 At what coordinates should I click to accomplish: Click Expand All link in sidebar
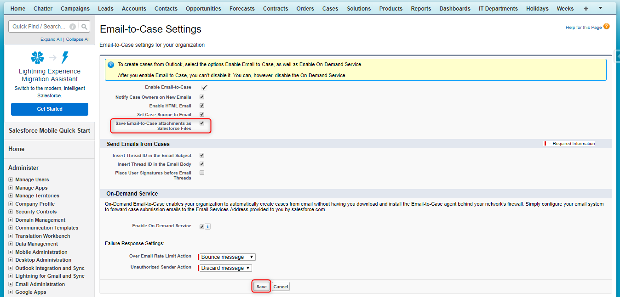coord(51,39)
